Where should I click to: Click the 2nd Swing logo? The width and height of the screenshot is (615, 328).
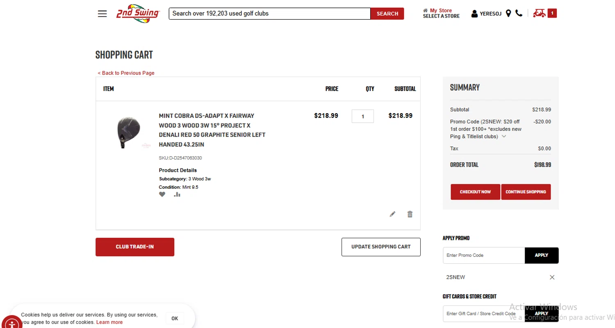137,14
